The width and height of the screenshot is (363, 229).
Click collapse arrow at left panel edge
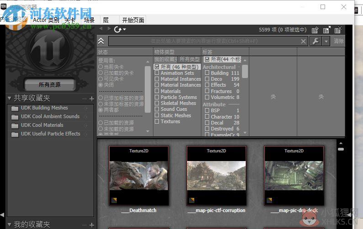[2, 215]
